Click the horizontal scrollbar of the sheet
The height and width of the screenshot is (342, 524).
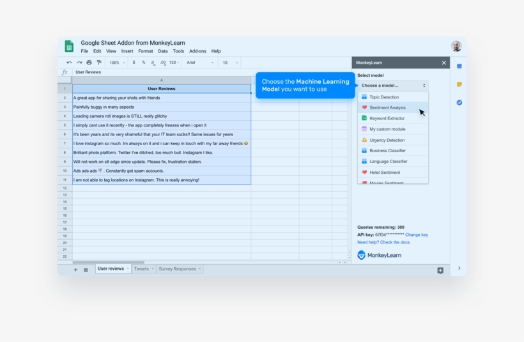pyautogui.click(x=109, y=263)
